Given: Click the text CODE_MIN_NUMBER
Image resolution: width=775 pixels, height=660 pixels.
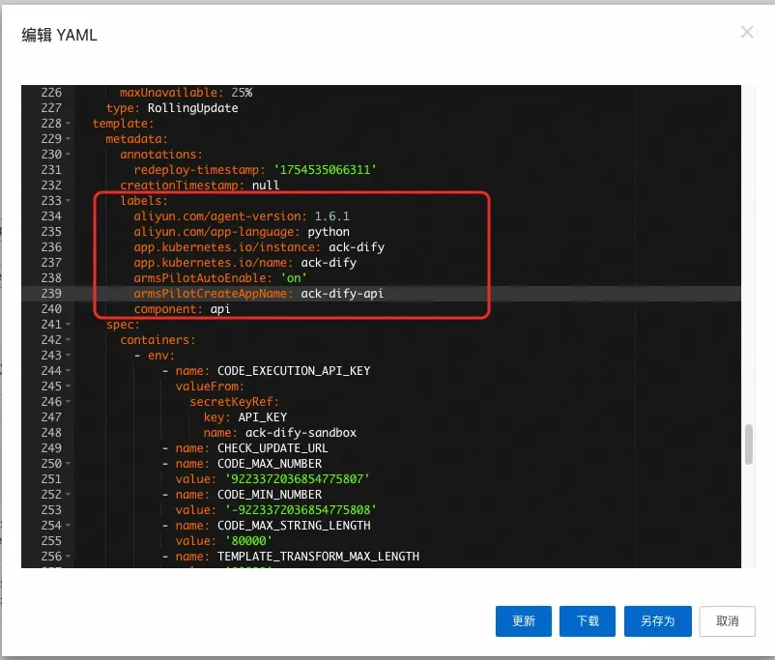Looking at the screenshot, I should tap(270, 495).
